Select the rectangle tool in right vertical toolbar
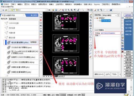Image resolution: width=134 pixels, height=96 pixels. point(91,45)
